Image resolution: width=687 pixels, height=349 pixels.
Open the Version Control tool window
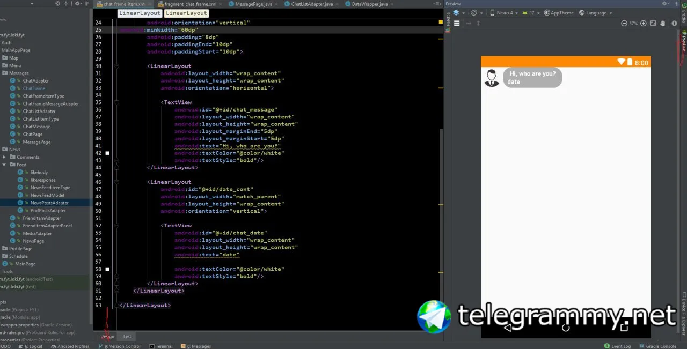119,346
